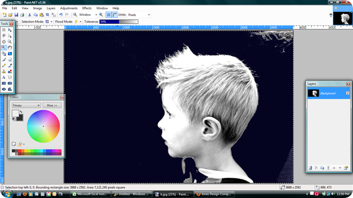Select the Paint Bucket tool
The height and width of the screenshot is (198, 353).
[x=4, y=54]
